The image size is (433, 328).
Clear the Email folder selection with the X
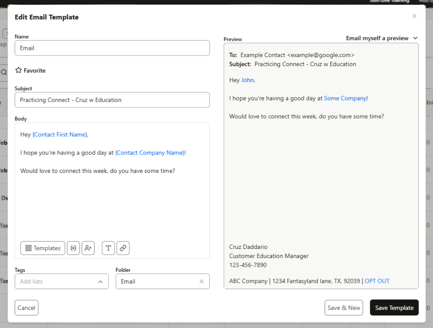coord(201,282)
